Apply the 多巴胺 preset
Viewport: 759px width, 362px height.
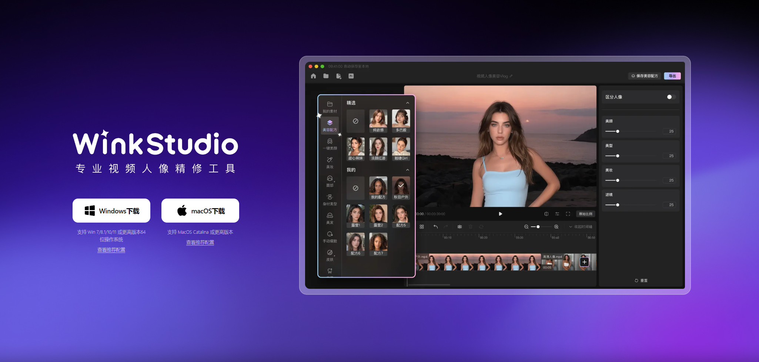click(x=401, y=121)
